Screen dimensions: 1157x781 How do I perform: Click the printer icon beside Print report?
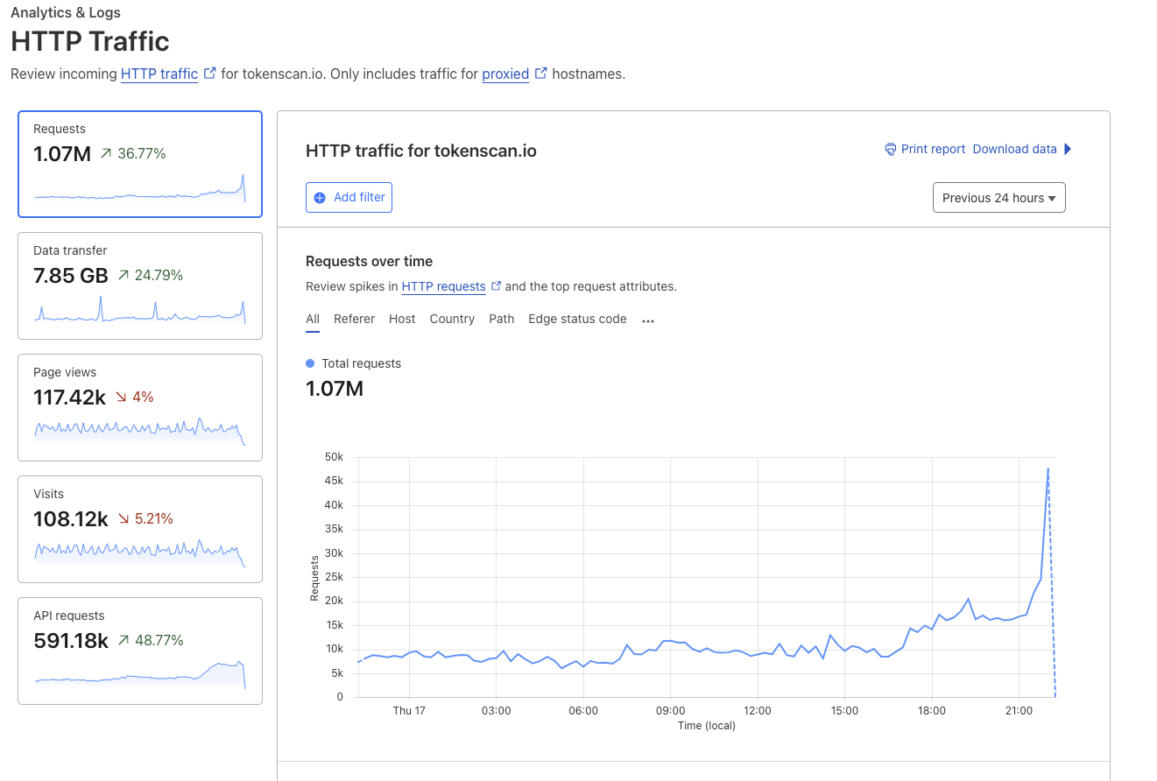891,149
